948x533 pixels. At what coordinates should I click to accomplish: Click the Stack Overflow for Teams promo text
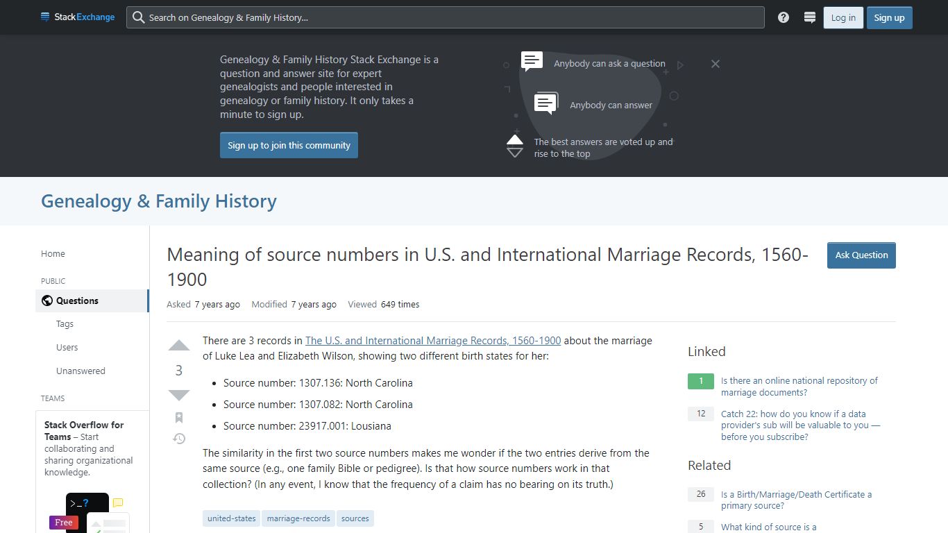tap(88, 448)
